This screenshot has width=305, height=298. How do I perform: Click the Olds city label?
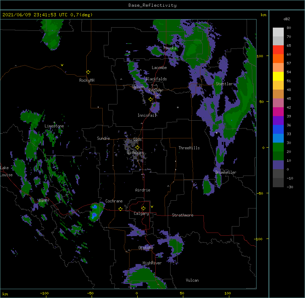pos(137,139)
